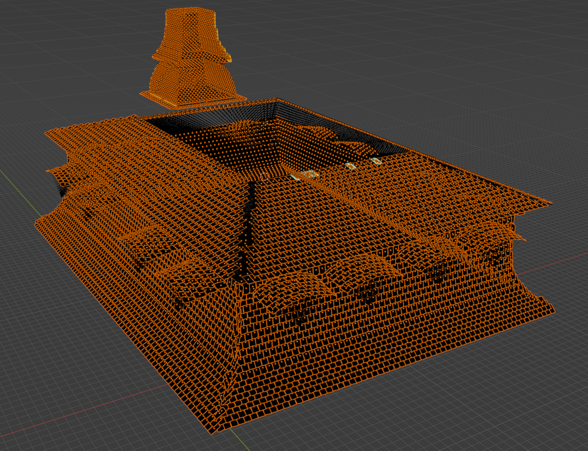Screen dimensions: 588x451
Task: Click the far left corner tip of roof
Action: [x=47, y=134]
